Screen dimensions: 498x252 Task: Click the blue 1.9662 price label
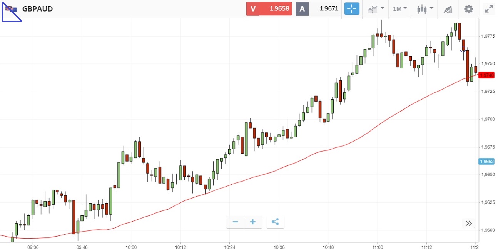pyautogui.click(x=486, y=162)
